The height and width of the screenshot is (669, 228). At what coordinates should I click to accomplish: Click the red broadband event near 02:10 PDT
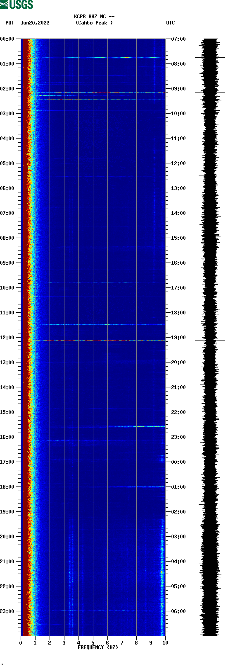101,92
